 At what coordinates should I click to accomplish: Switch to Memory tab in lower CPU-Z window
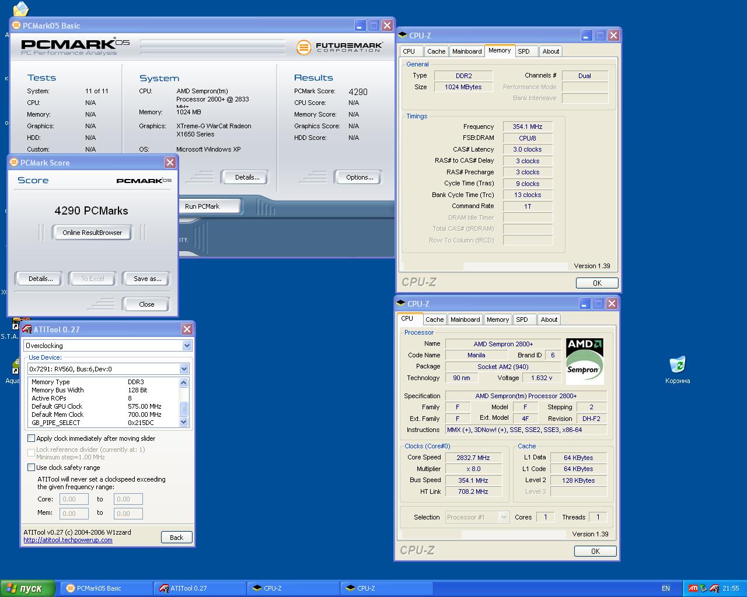tap(498, 319)
